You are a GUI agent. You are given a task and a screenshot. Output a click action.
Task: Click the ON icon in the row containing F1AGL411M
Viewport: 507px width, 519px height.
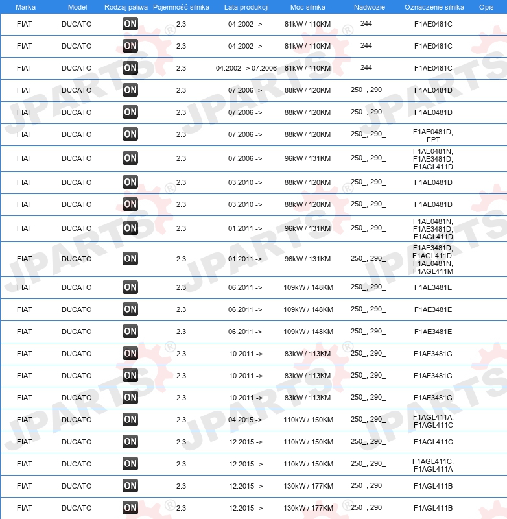pos(130,258)
